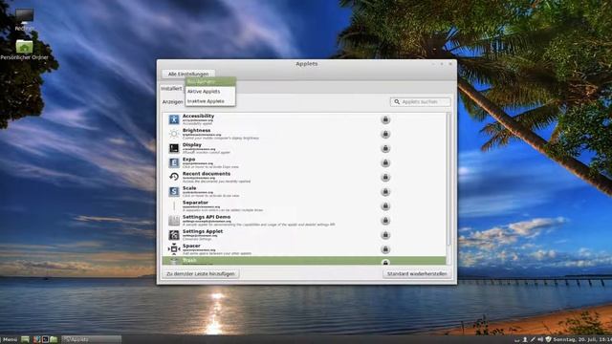
Task: Click the lock icon in Accessibility row
Action: click(x=385, y=119)
